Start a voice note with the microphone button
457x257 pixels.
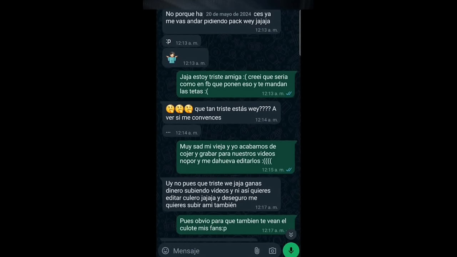(291, 250)
